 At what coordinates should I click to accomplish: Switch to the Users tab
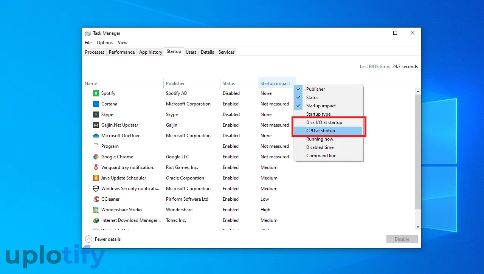pyautogui.click(x=191, y=52)
